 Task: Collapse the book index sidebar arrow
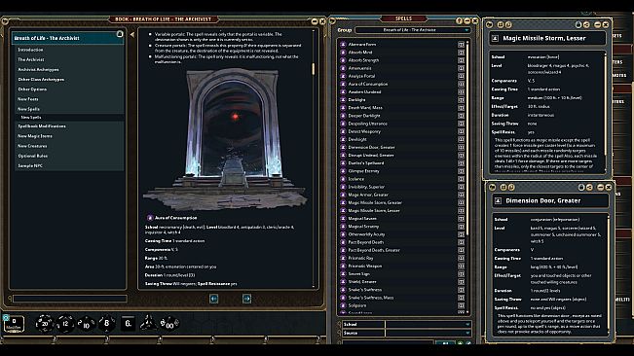click(x=132, y=35)
